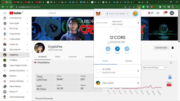Open the M profile avatar menu

coord(172,13)
